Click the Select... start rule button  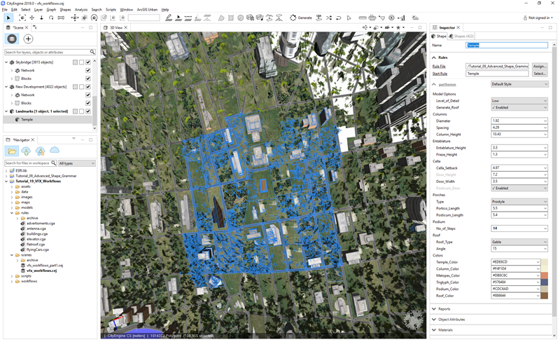pyautogui.click(x=540, y=74)
